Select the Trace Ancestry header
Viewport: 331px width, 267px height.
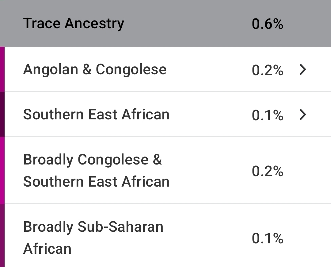tap(165, 23)
